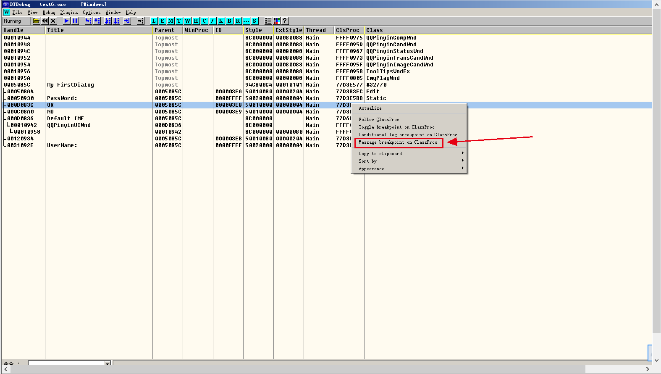Open the Window menu
The image size is (661, 374).
coord(113,13)
